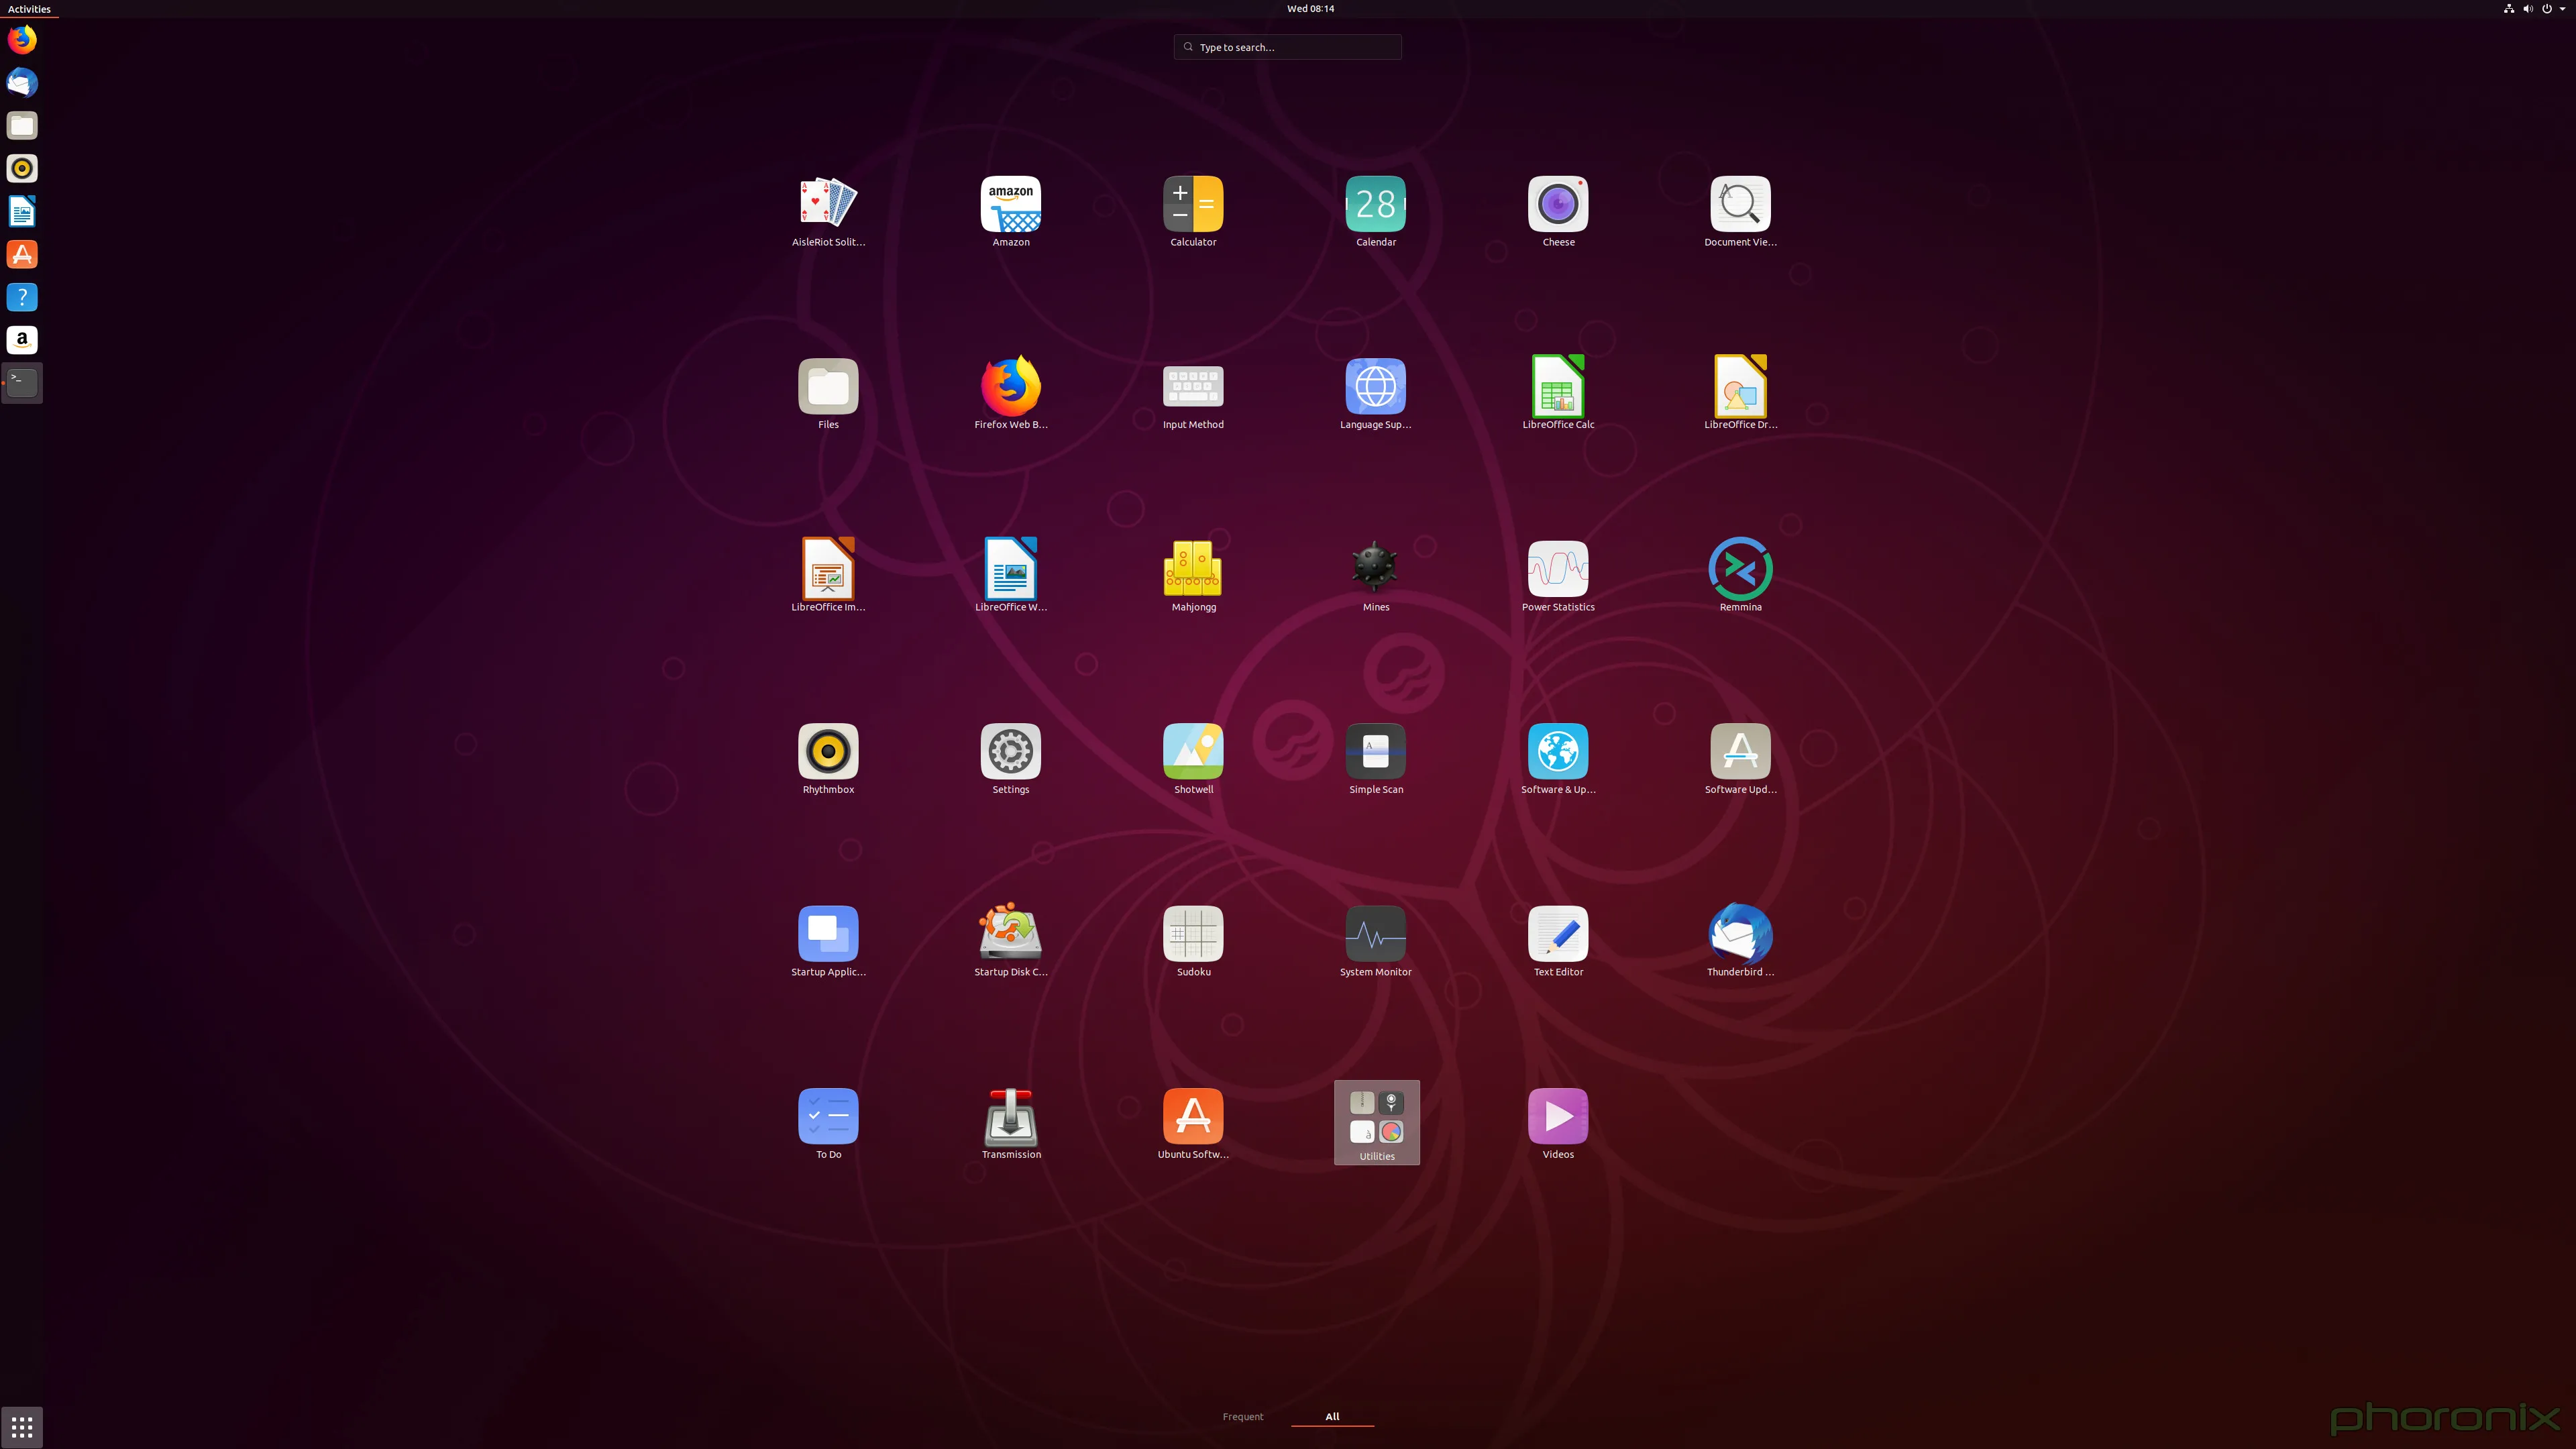Open AisleRiot Solitaire app
The height and width of the screenshot is (1449, 2576).
pos(828,212)
